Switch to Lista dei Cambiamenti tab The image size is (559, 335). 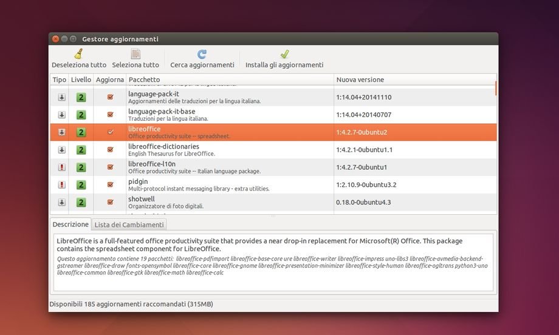point(129,225)
